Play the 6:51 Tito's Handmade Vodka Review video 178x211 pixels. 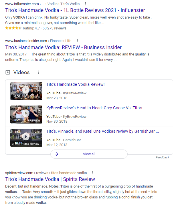tap(26, 91)
